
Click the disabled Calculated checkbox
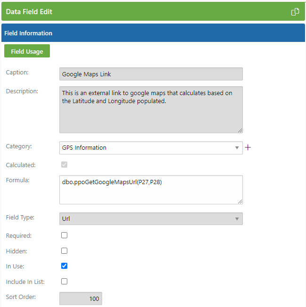point(64,164)
